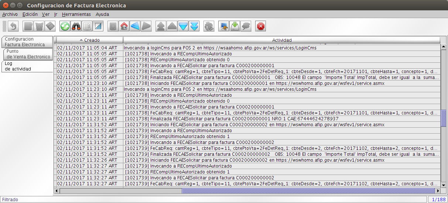Toggle grid view with the grid icon
This screenshot has height=203, width=448.
click(x=98, y=26)
